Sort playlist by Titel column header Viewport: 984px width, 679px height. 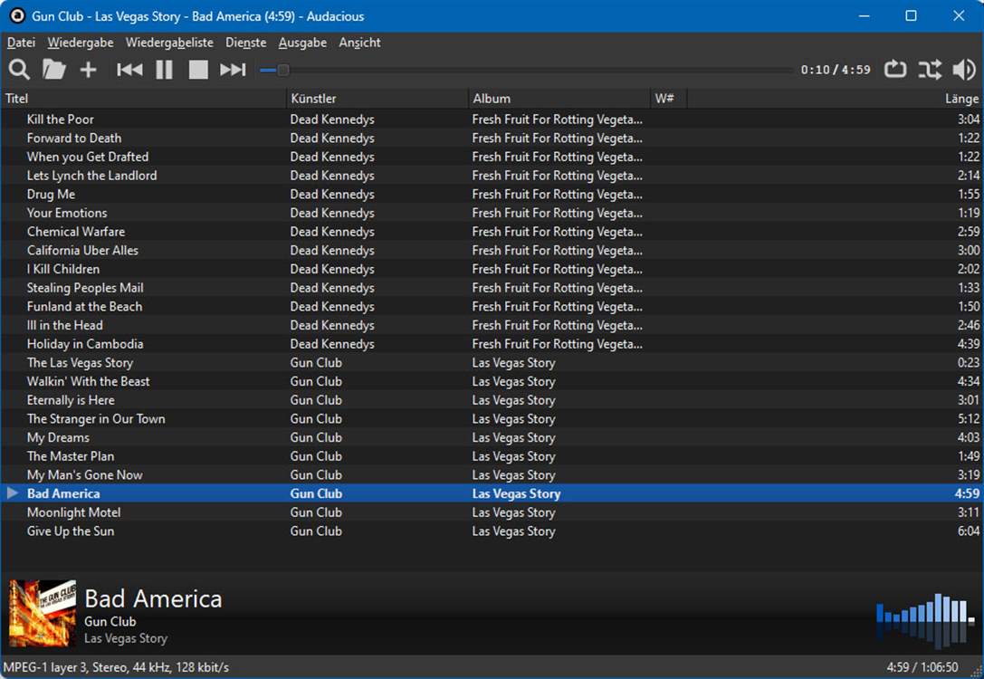[144, 99]
